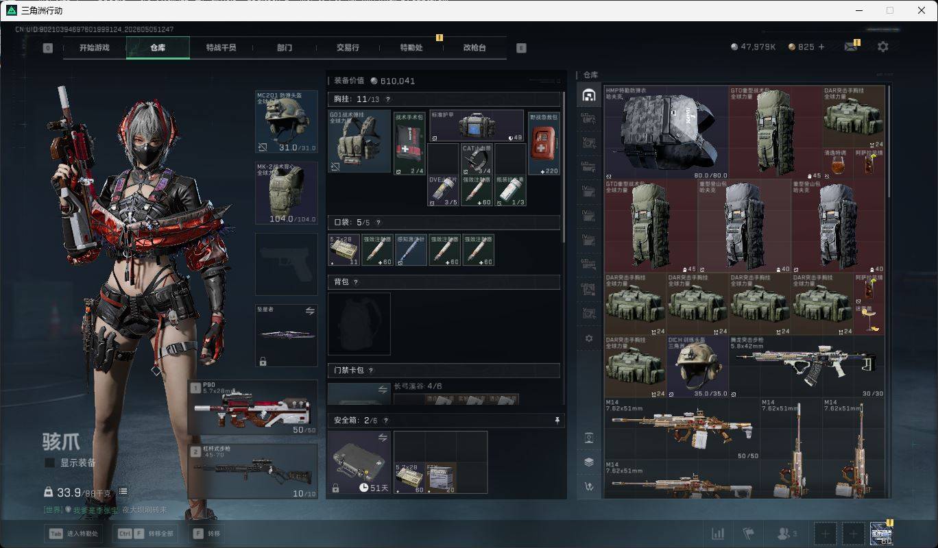Select the 战术手术包 item
938x548 pixels.
pos(409,143)
